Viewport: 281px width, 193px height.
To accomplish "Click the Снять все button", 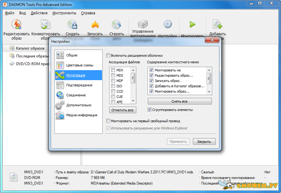I will [x=180, y=101].
